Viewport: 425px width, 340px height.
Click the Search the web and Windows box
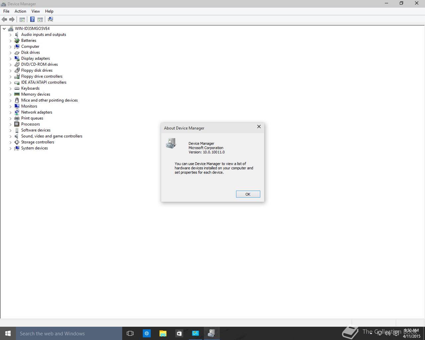pyautogui.click(x=69, y=333)
